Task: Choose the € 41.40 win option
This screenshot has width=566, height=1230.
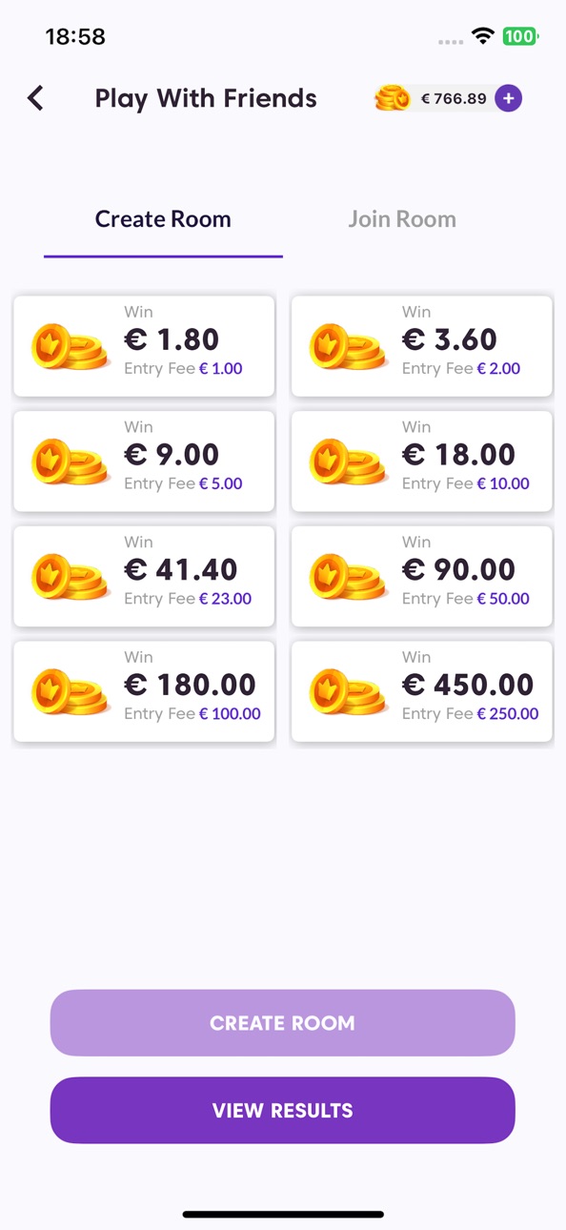Action: (x=144, y=577)
